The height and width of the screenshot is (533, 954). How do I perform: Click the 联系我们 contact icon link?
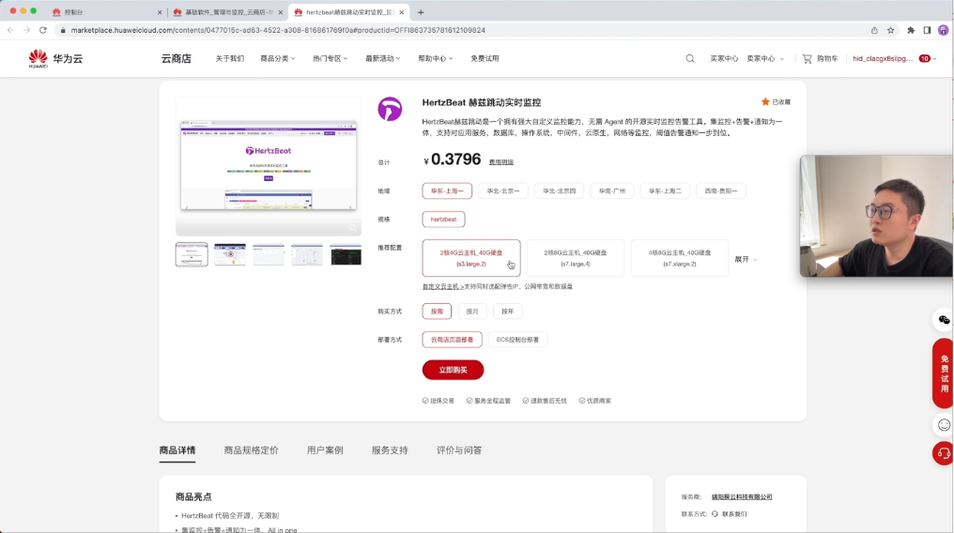pos(729,513)
